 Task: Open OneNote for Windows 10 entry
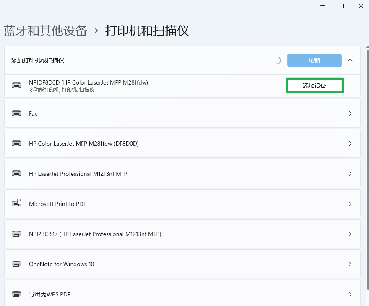[182, 264]
